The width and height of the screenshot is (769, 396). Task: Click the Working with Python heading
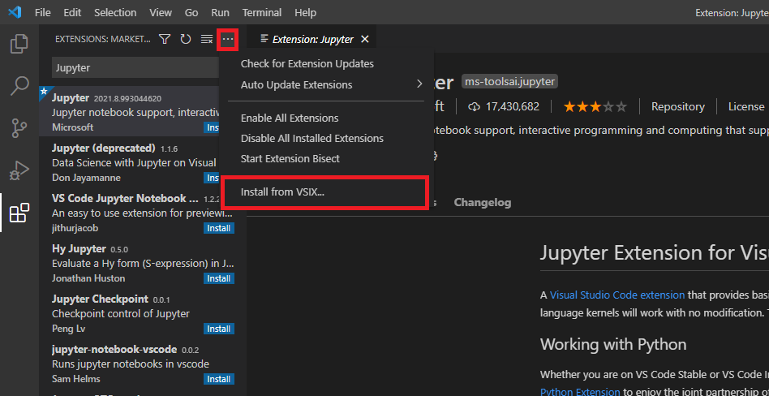point(613,344)
